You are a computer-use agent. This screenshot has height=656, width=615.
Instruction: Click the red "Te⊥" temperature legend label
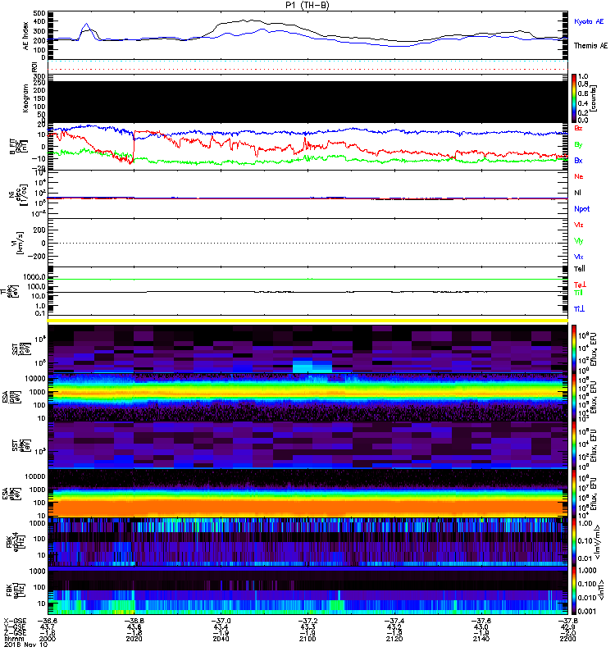click(580, 285)
